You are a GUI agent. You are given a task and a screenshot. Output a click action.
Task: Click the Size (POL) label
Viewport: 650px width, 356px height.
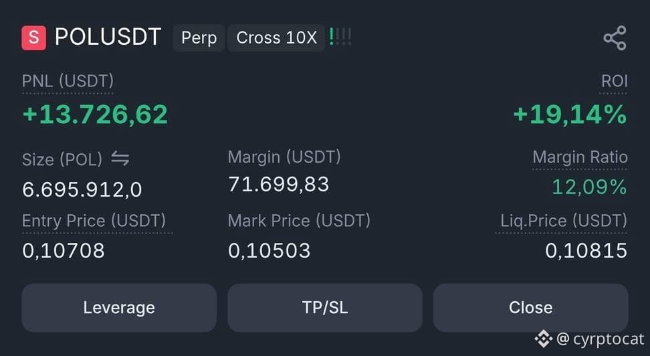62,160
